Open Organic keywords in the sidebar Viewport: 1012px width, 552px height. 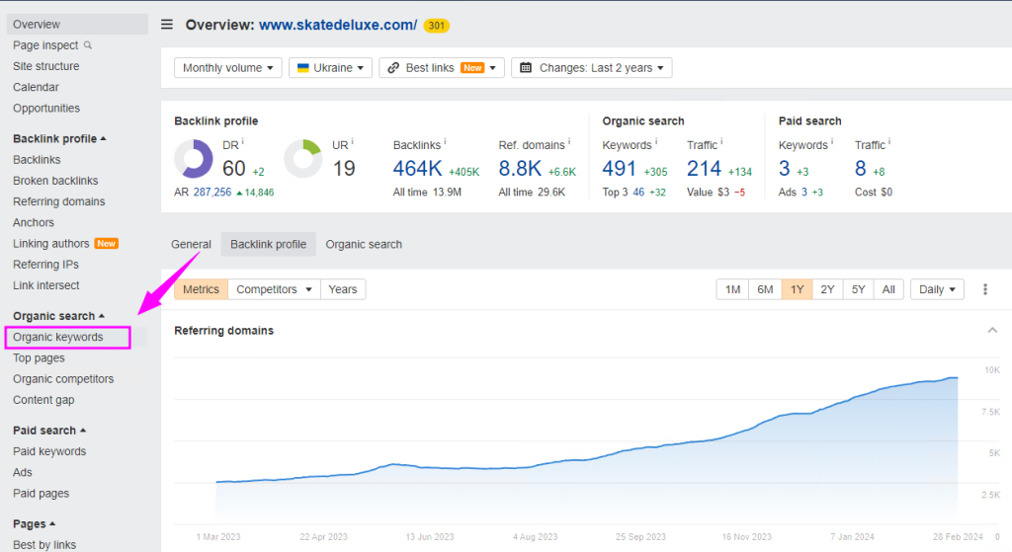(x=57, y=338)
